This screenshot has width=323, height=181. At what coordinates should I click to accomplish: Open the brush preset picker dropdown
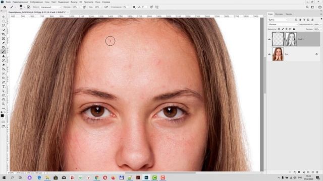tap(24, 7)
